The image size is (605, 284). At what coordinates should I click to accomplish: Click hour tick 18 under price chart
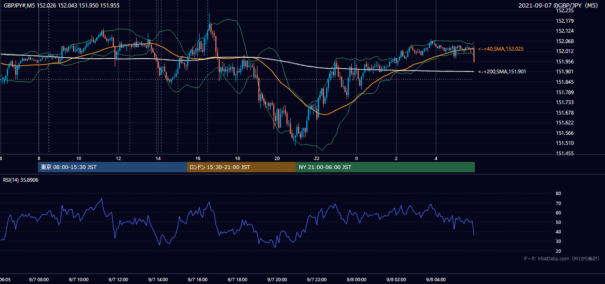click(238, 158)
